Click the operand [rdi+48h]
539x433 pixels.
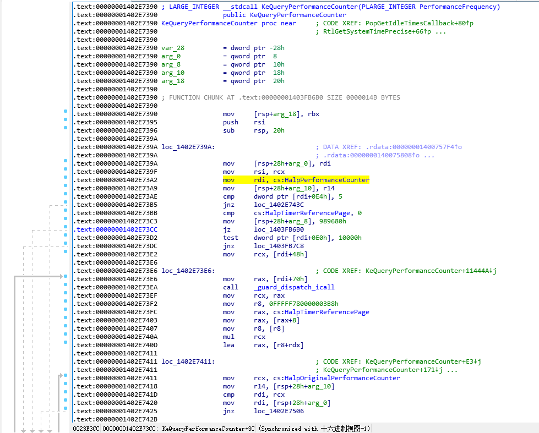[291, 254]
